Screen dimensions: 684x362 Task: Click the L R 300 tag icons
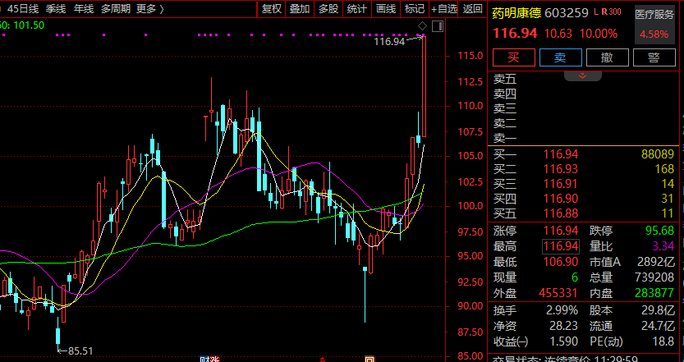608,12
